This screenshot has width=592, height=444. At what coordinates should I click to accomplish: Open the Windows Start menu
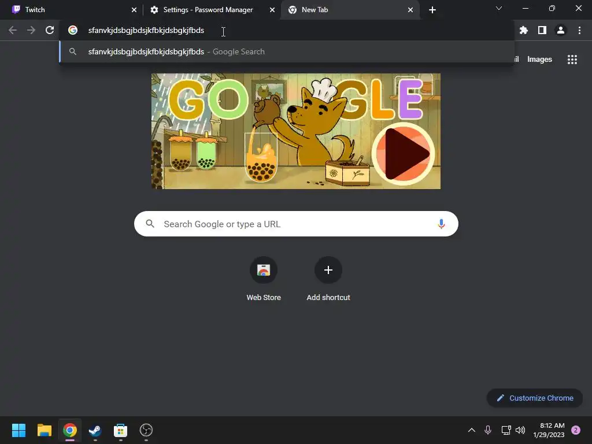[18, 430]
